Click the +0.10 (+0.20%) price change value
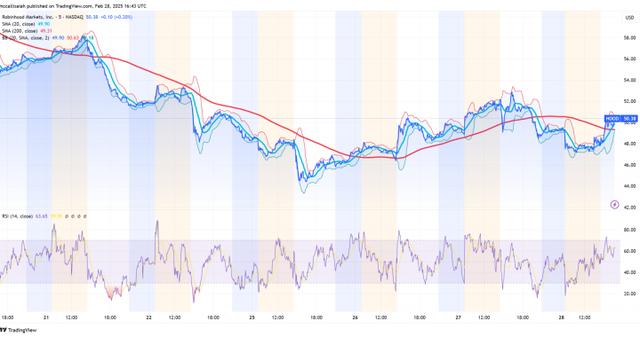 (116, 17)
